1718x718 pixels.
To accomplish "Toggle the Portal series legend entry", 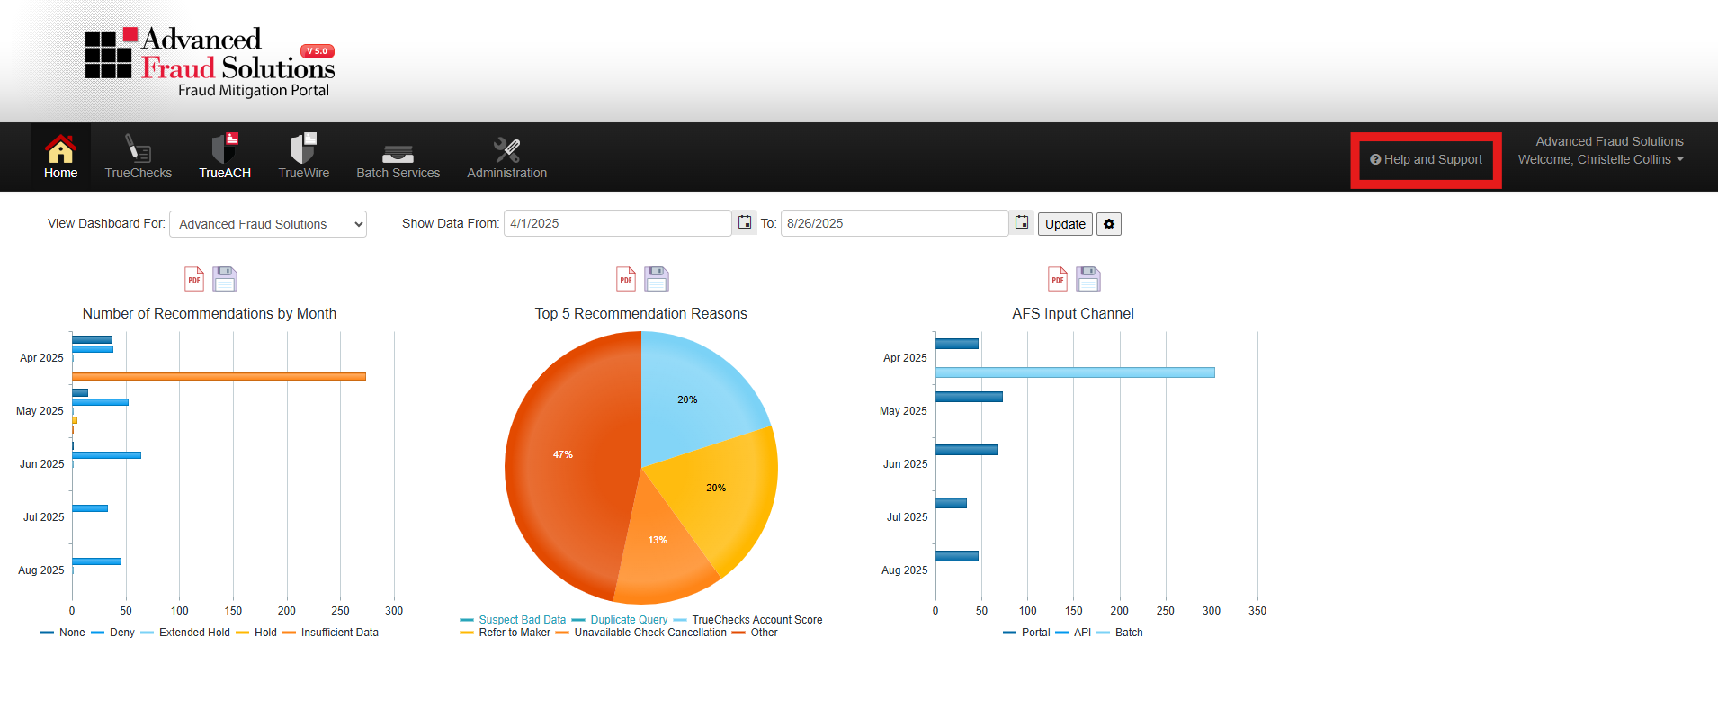I will [1026, 633].
